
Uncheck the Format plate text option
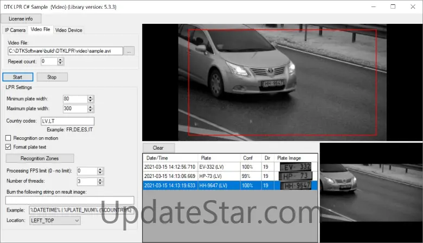pos(8,146)
